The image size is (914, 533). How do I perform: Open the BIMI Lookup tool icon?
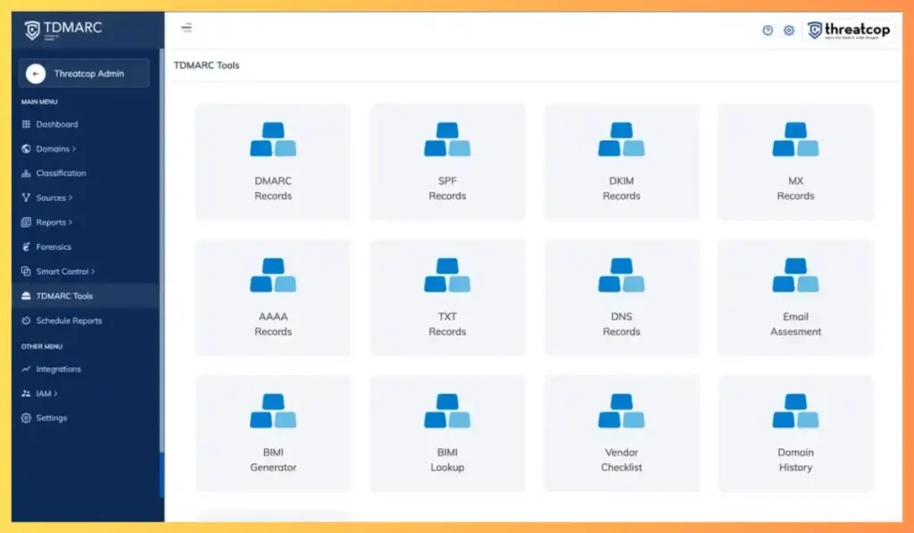(x=447, y=411)
